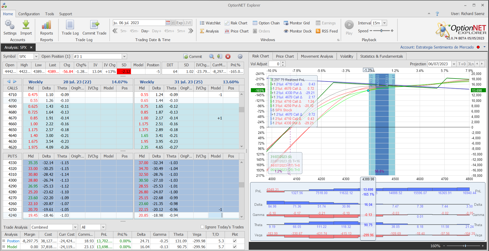The image size is (489, 251).
Task: Zoom in with the plus beside 160%
Action: click(483, 246)
